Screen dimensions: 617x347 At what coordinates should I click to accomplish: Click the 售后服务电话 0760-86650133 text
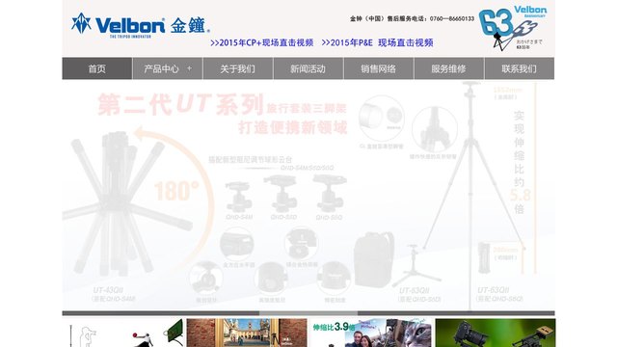click(412, 18)
